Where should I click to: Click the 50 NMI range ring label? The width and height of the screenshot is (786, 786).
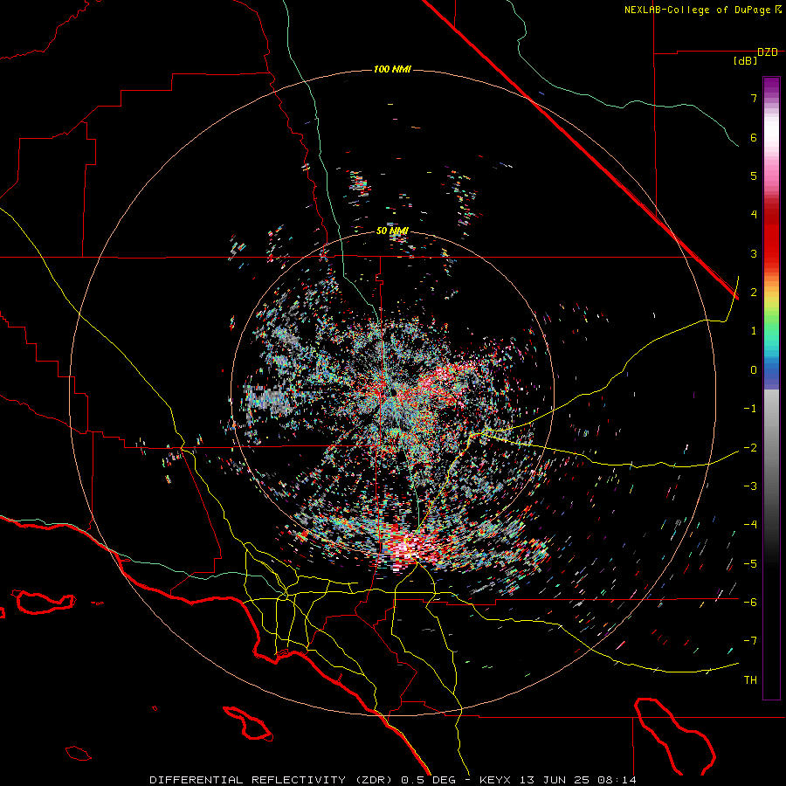[392, 231]
